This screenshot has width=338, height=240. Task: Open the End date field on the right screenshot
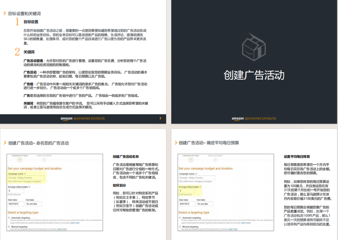205,203
